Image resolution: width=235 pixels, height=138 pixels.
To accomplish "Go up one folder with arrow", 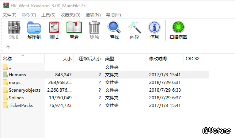I will tap(8, 47).
